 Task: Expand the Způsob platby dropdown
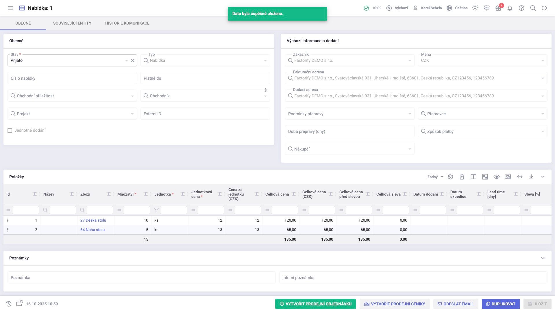[543, 131]
